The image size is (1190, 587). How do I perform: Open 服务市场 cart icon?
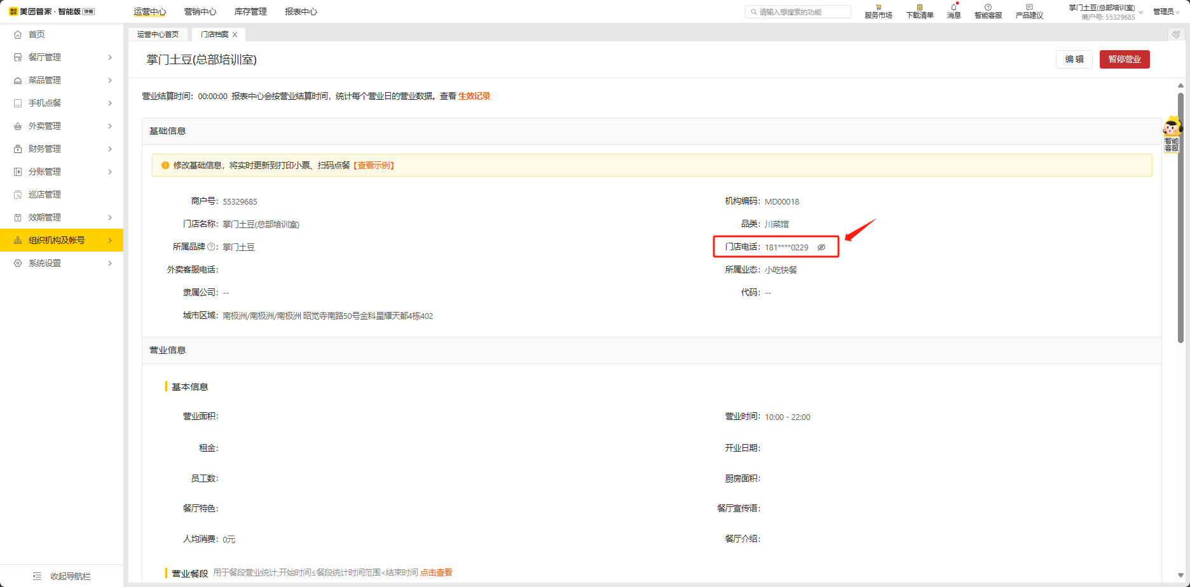pos(879,7)
